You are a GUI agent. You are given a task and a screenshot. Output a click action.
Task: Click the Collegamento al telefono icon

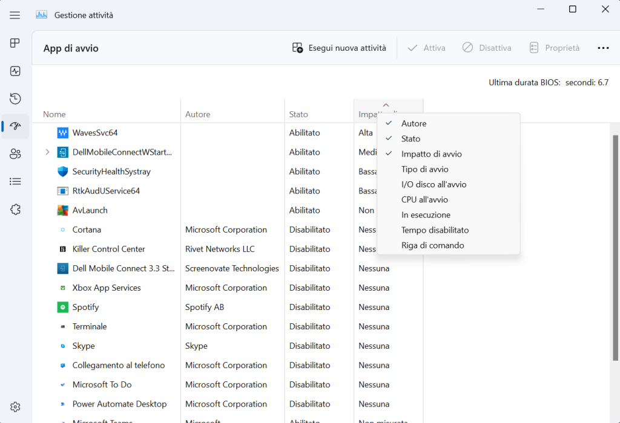pyautogui.click(x=62, y=366)
